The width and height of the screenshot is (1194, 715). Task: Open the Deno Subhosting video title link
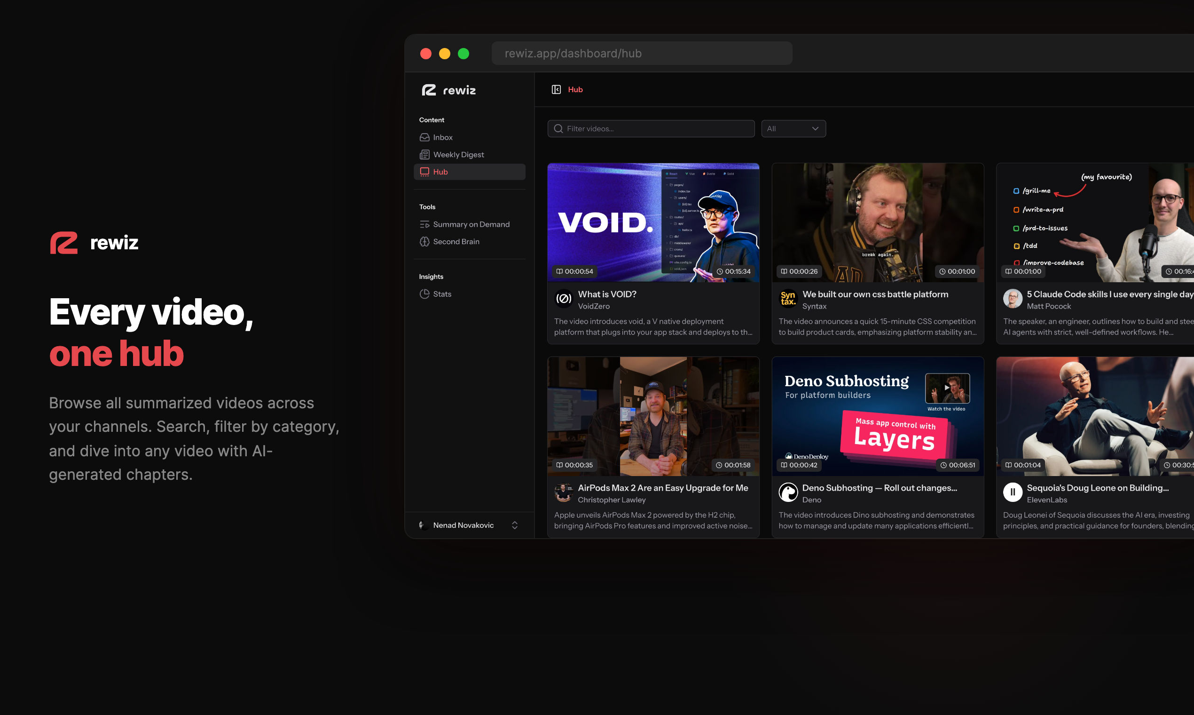click(879, 488)
